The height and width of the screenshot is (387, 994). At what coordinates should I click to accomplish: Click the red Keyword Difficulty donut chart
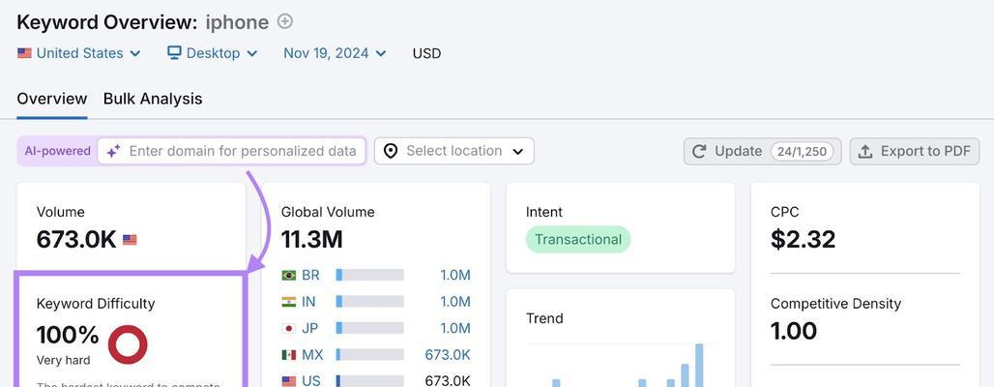pos(128,344)
